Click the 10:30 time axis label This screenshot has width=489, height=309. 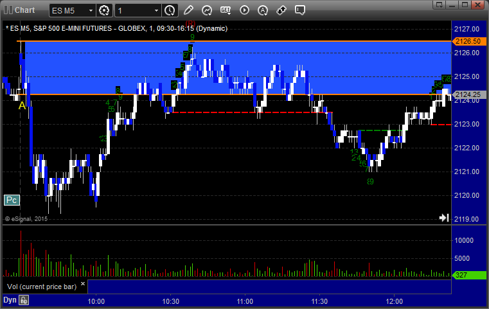(170, 301)
